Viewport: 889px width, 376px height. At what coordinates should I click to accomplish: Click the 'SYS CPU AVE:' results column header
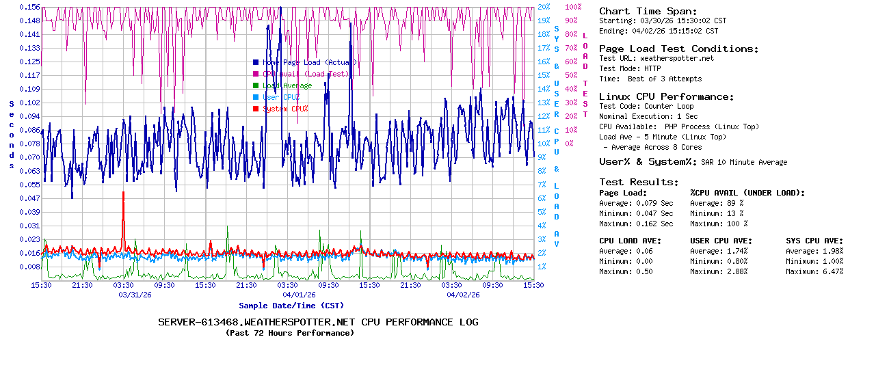click(x=814, y=241)
